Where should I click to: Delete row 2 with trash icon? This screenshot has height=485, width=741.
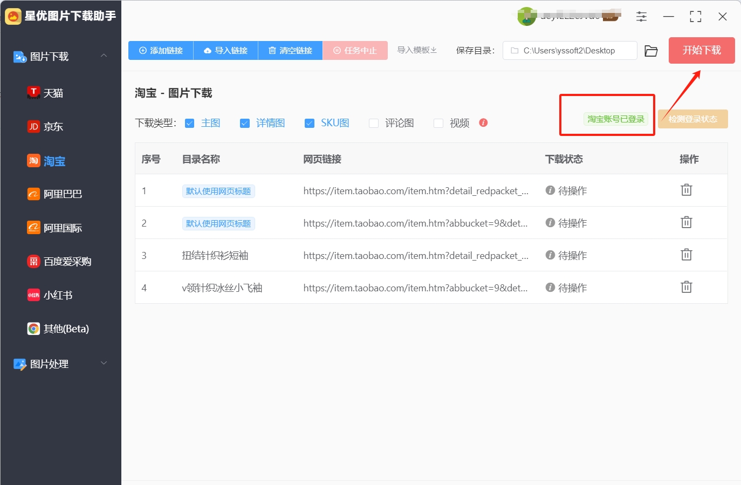point(687,222)
